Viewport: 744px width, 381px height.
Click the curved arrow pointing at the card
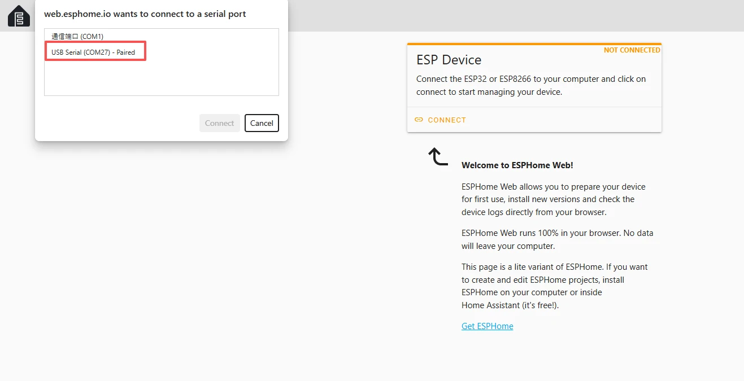437,156
